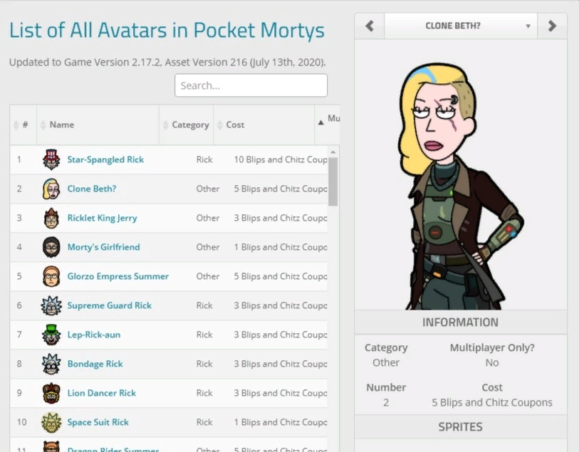Click the '10 Blips and Chitz Coup' cost cell

point(281,159)
